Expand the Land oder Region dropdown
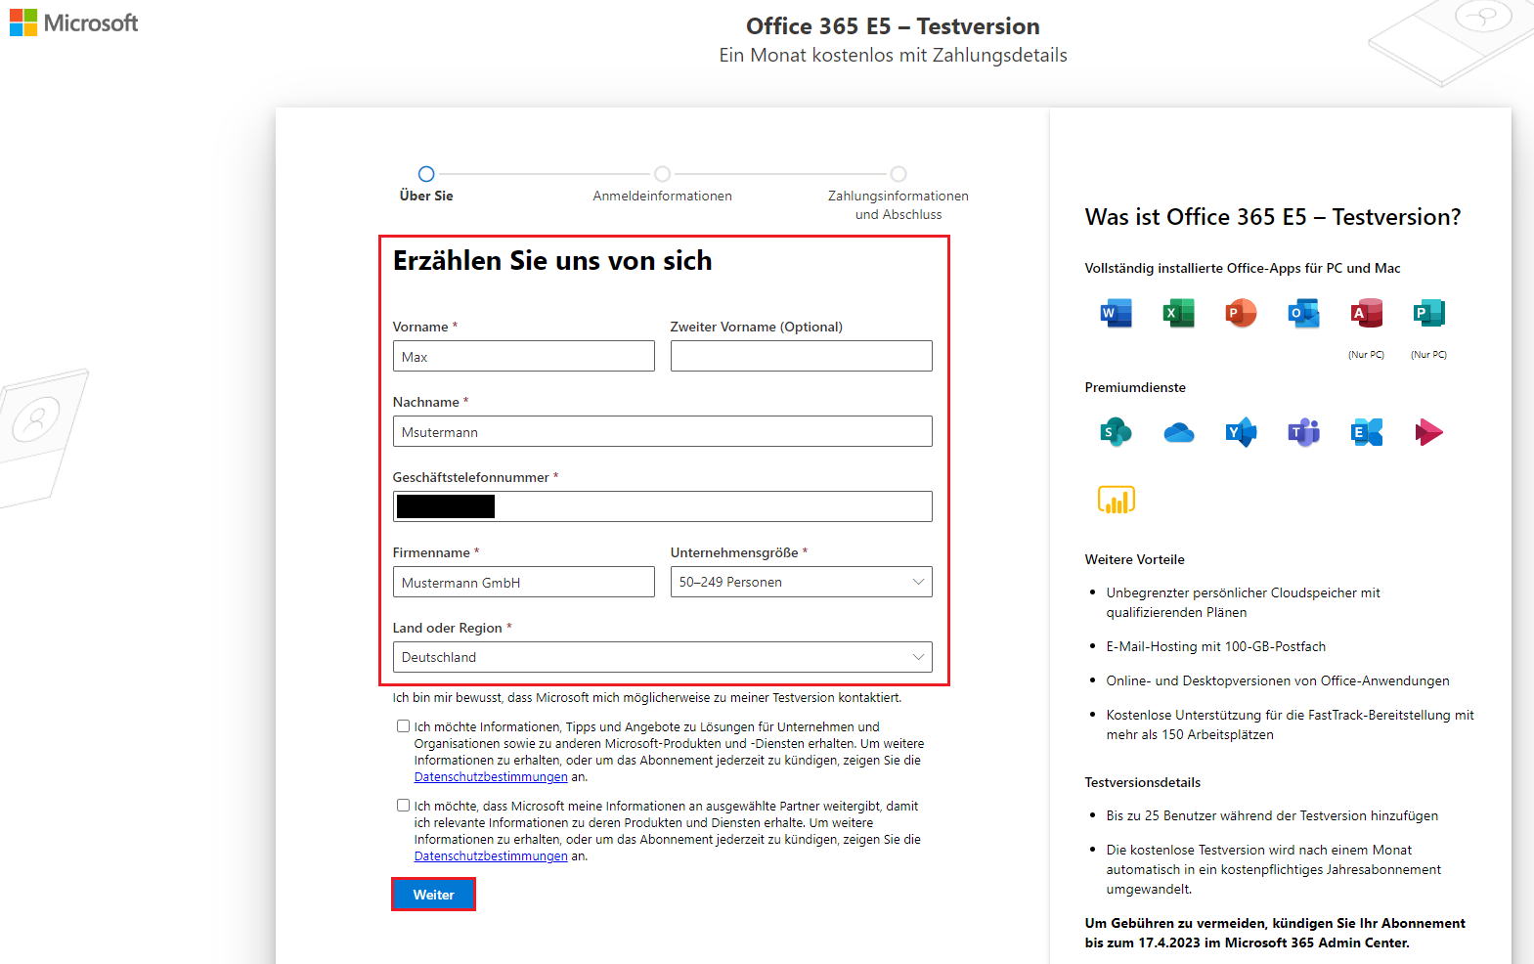This screenshot has height=964, width=1534. click(662, 657)
